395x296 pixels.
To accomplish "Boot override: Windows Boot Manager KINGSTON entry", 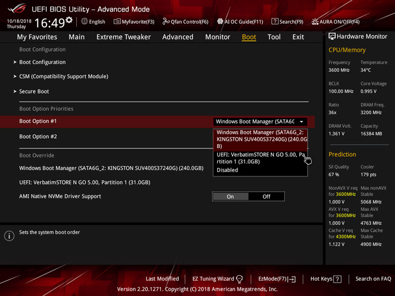I will (x=111, y=168).
